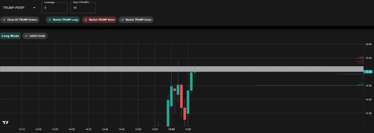Click the 15.50 price axis label
This screenshot has width=374, height=133.
click(368, 58)
